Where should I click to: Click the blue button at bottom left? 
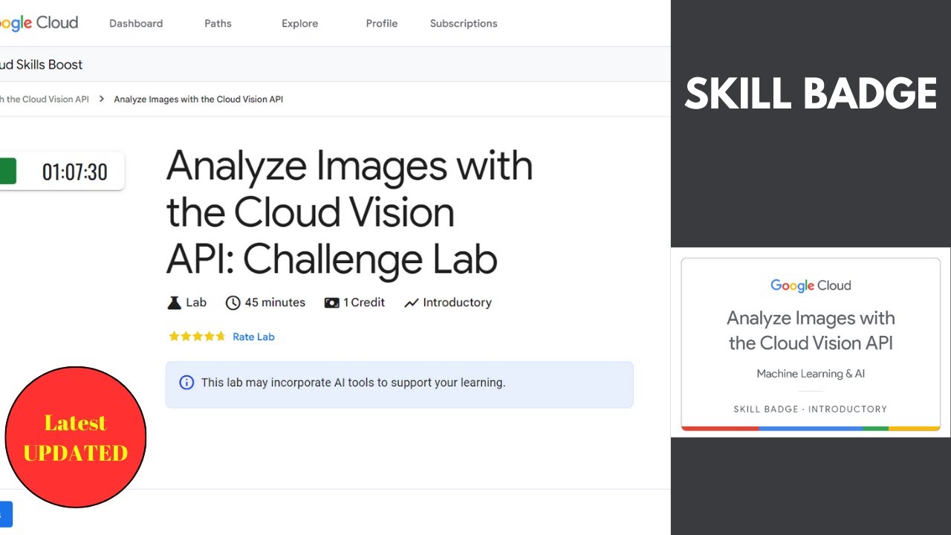pyautogui.click(x=5, y=514)
